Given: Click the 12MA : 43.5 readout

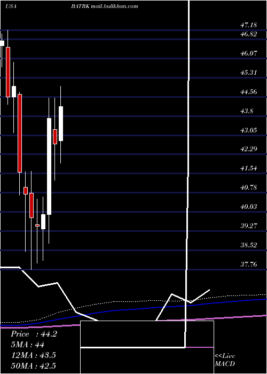Looking at the screenshot, I should pyautogui.click(x=34, y=355).
